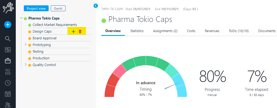Open search from the left sidebar
Screen dimensions: 277x108
tap(8, 38)
